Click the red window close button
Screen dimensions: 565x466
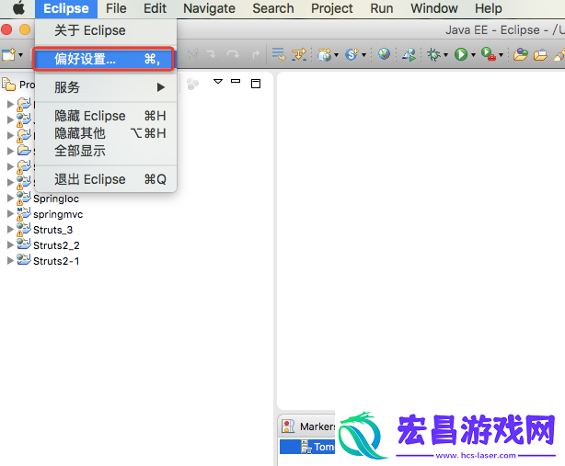[x=6, y=29]
